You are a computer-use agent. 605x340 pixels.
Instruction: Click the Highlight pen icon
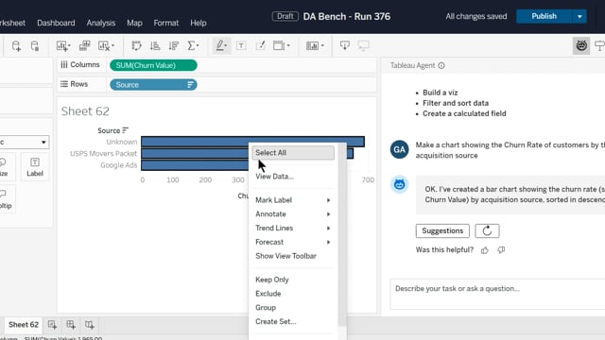(x=220, y=46)
